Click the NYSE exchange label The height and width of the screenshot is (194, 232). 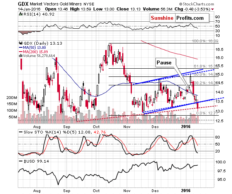point(89,4)
